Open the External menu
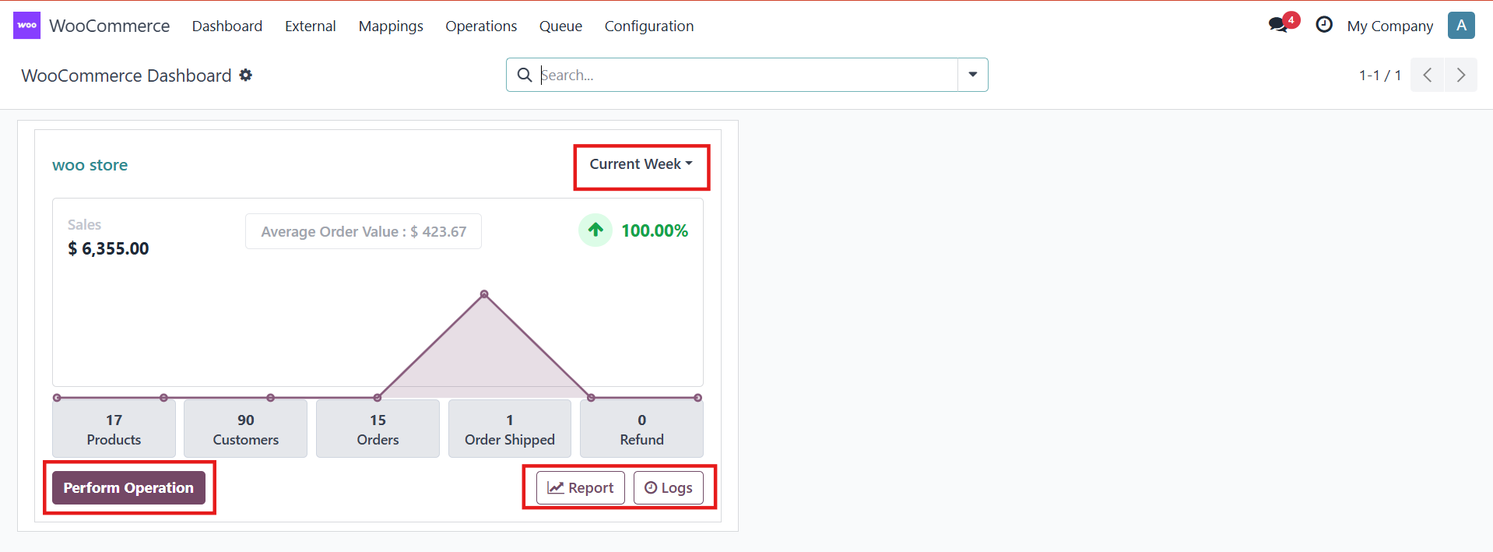 click(311, 26)
